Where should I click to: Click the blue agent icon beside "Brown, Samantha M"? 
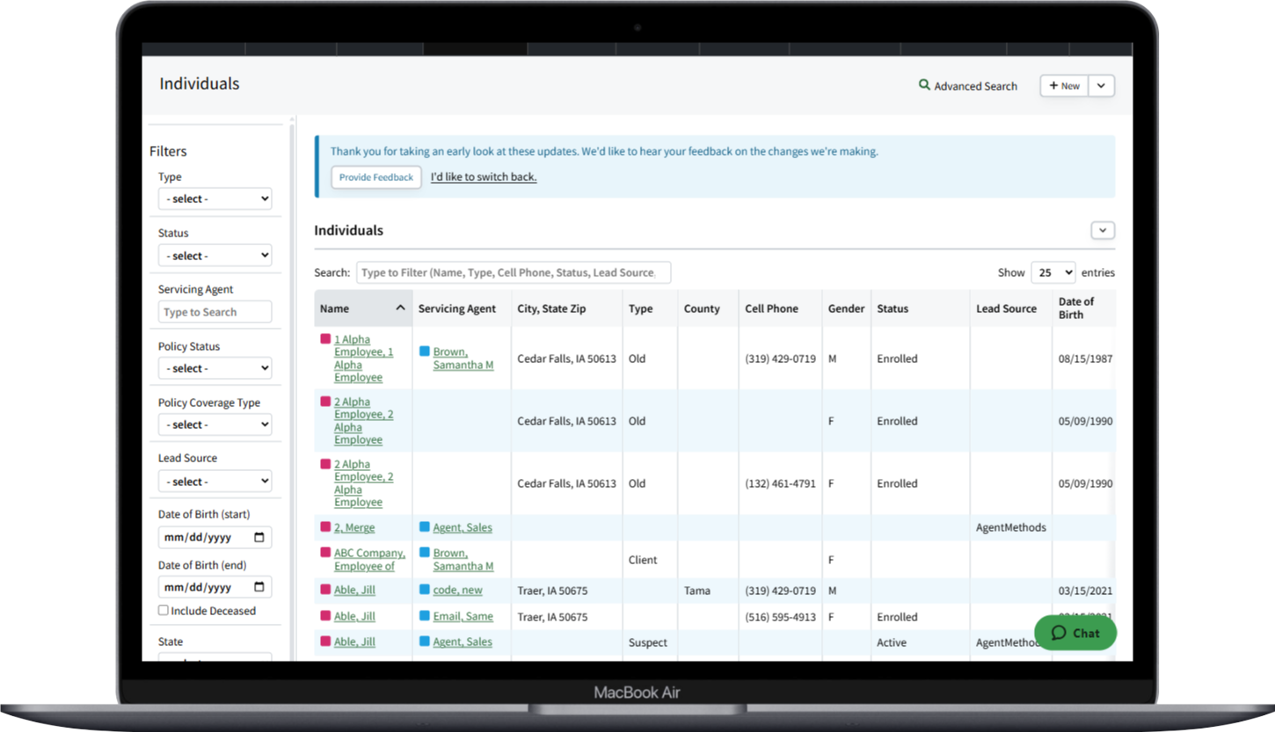point(424,352)
